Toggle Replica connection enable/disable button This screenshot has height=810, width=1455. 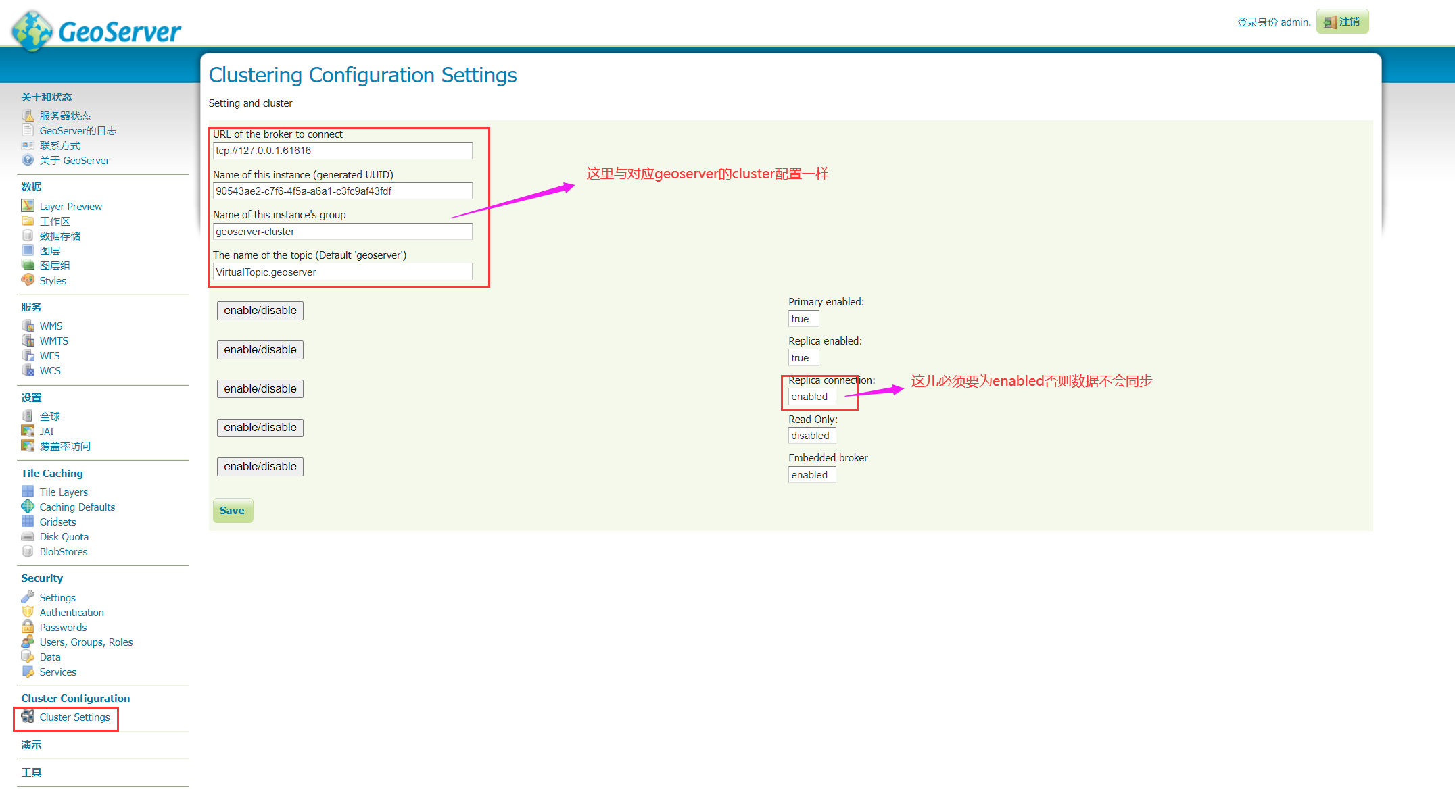[260, 388]
